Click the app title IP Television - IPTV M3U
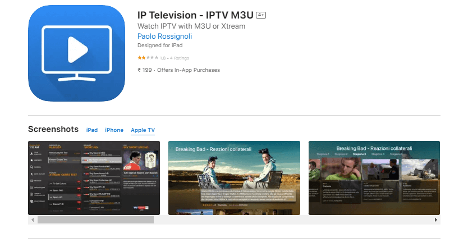 pyautogui.click(x=195, y=15)
